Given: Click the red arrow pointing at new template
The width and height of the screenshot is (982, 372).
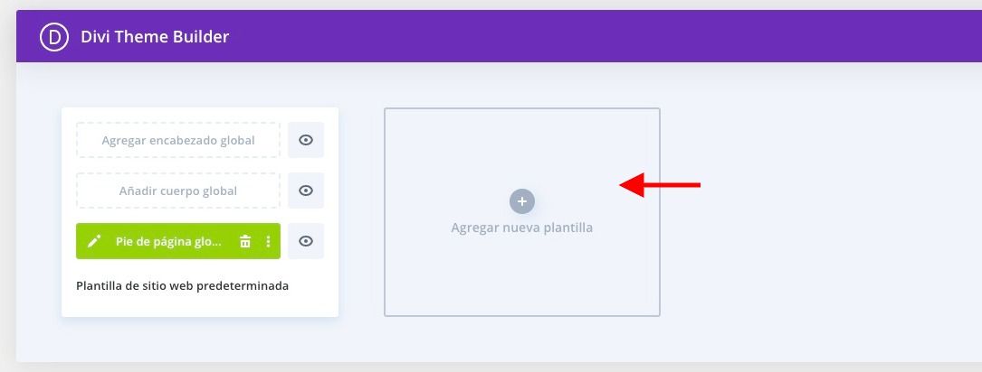Looking at the screenshot, I should [660, 184].
